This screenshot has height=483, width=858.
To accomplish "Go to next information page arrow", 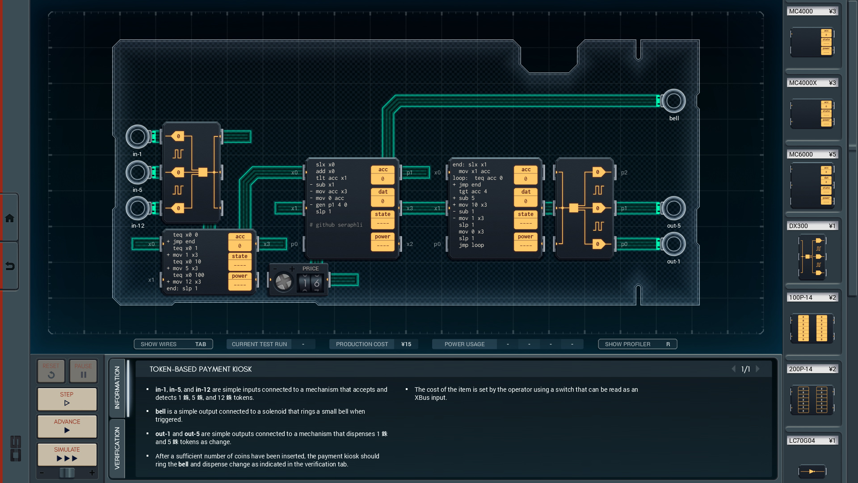I will pyautogui.click(x=758, y=369).
